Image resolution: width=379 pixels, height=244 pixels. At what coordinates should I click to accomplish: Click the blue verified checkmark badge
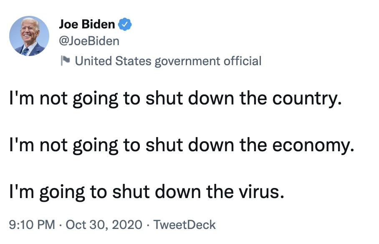(x=125, y=25)
